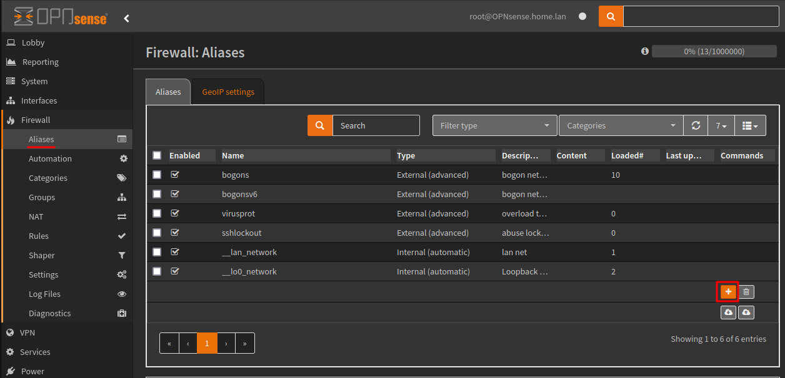The image size is (785, 378).
Task: Click the sitemap icon beside Groups
Action: [122, 197]
